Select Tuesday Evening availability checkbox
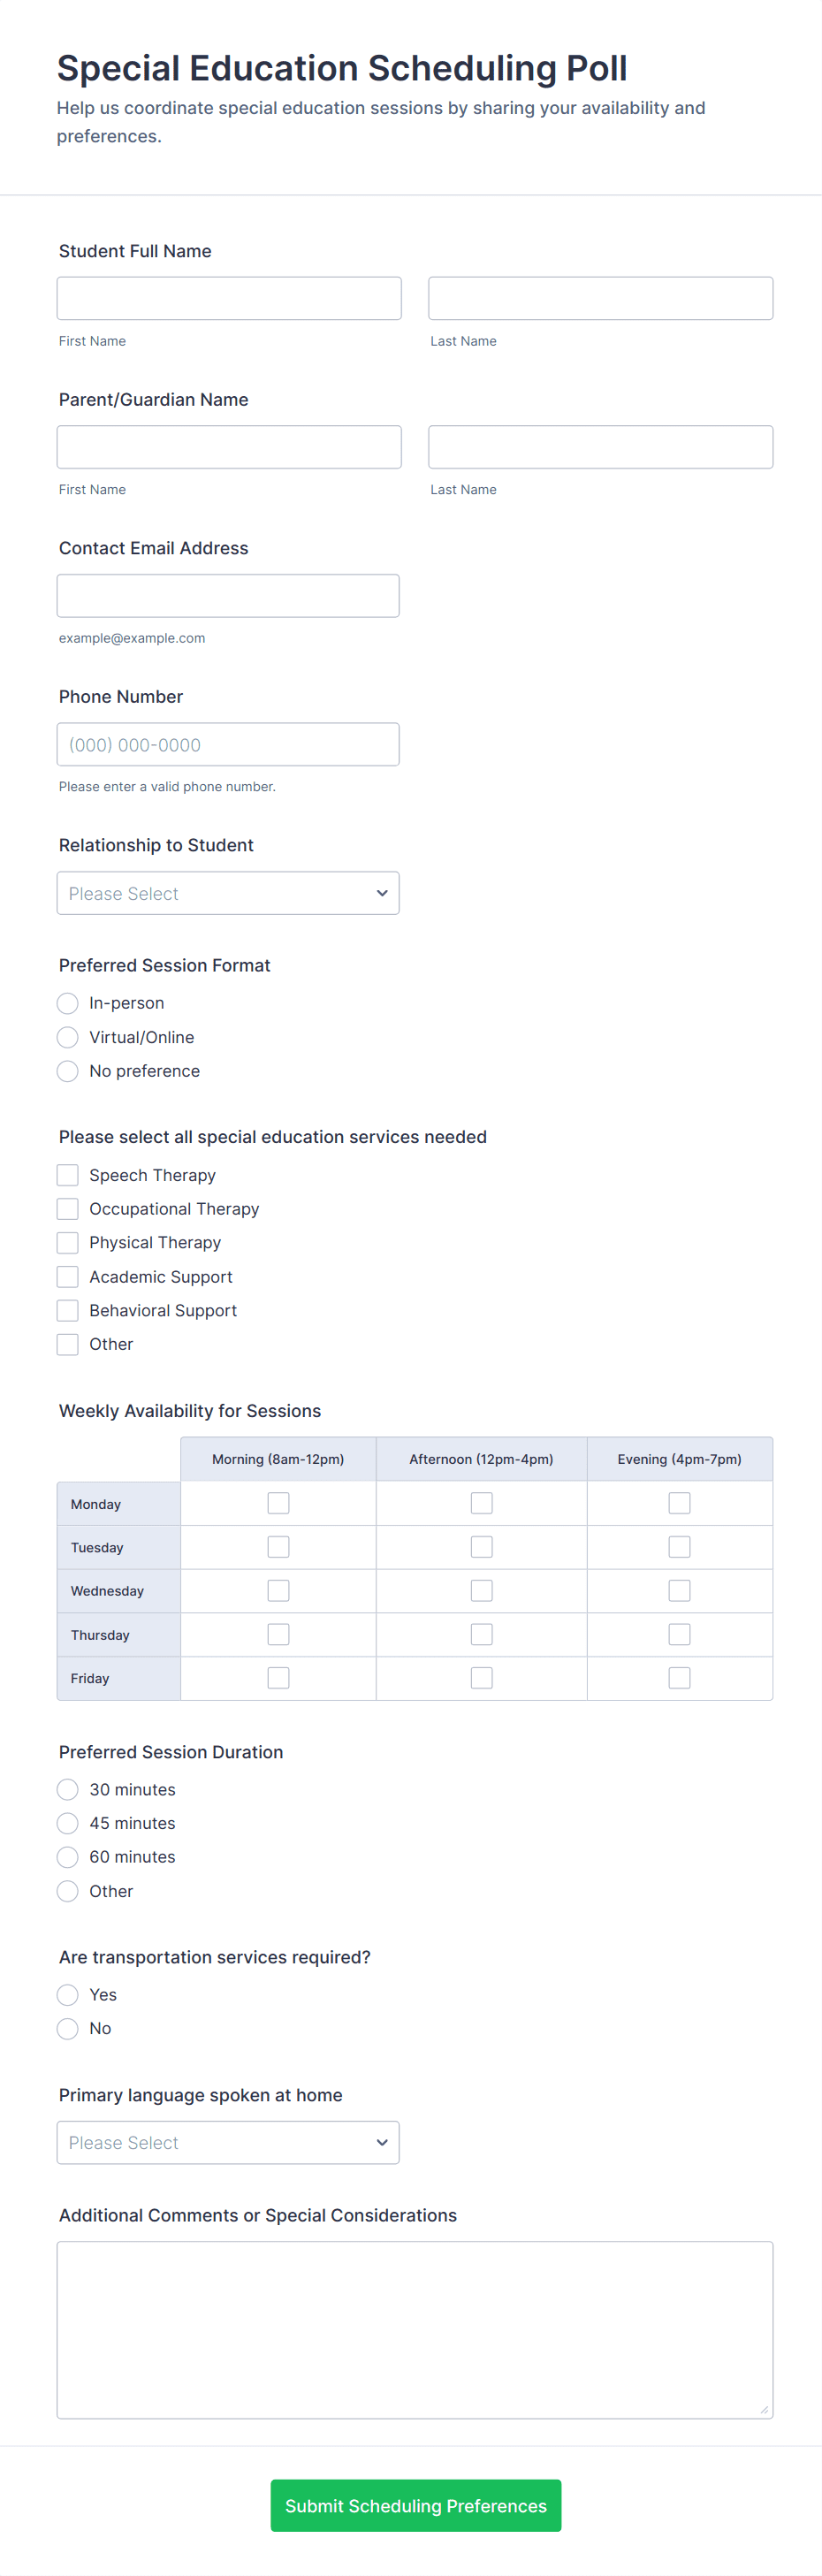The width and height of the screenshot is (822, 2576). click(679, 1547)
